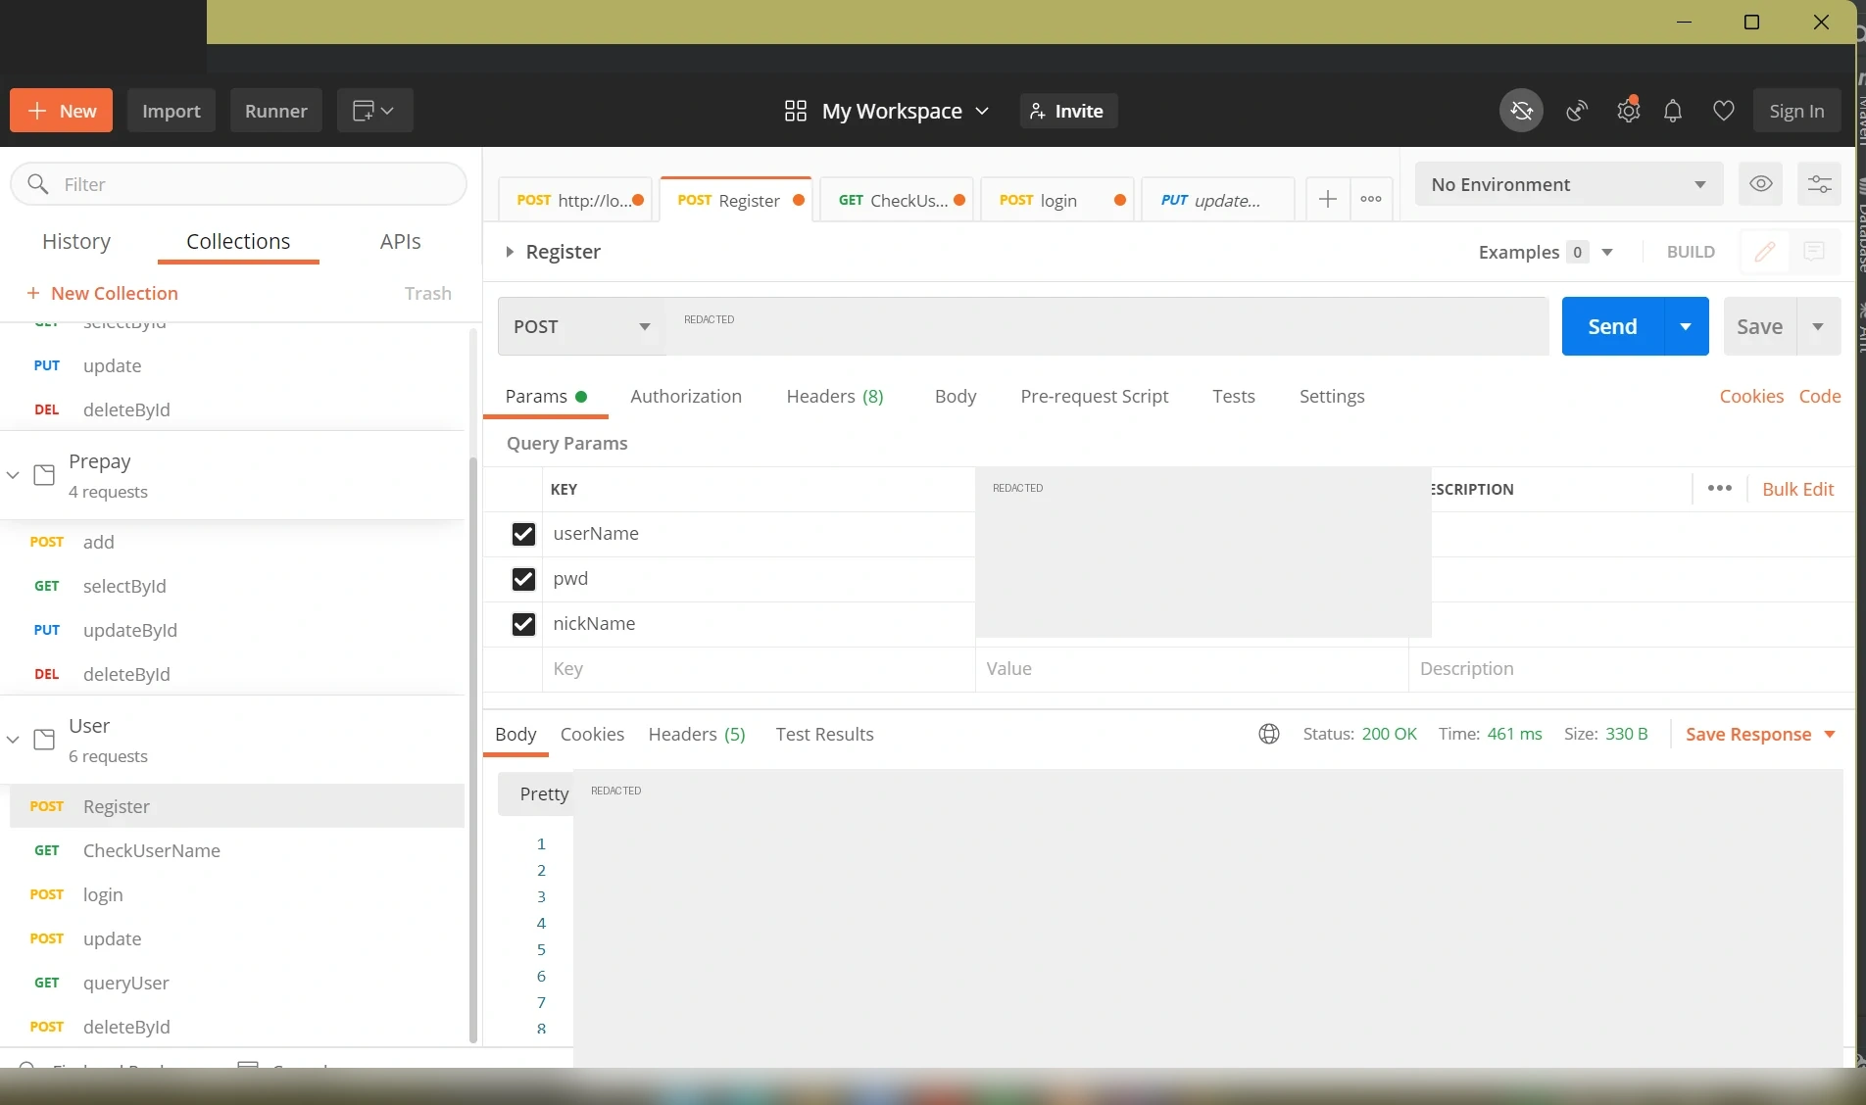1866x1105 pixels.
Task: Uncheck the nickName parameter checkbox
Action: pyautogui.click(x=523, y=624)
